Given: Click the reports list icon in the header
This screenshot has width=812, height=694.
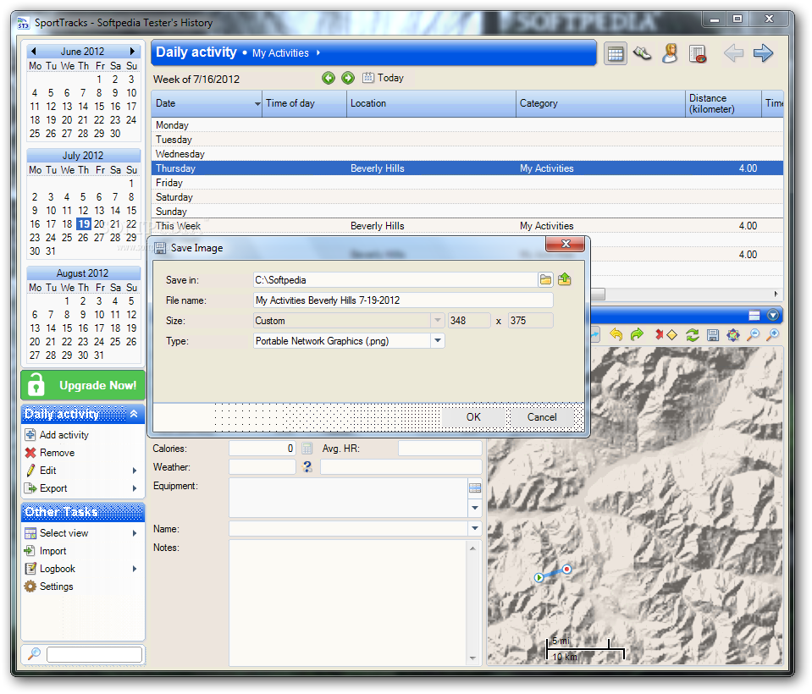Looking at the screenshot, I should (698, 53).
